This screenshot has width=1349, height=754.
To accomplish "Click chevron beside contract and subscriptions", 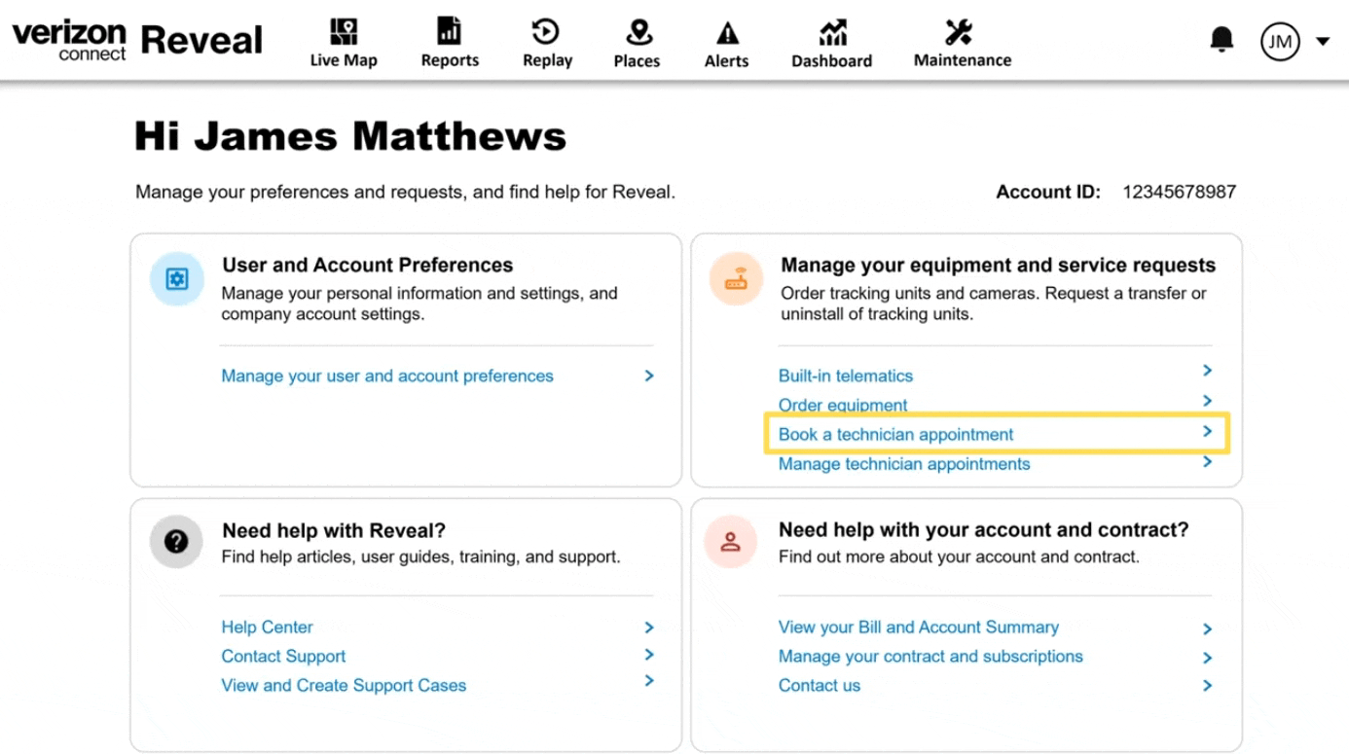I will (x=1207, y=658).
